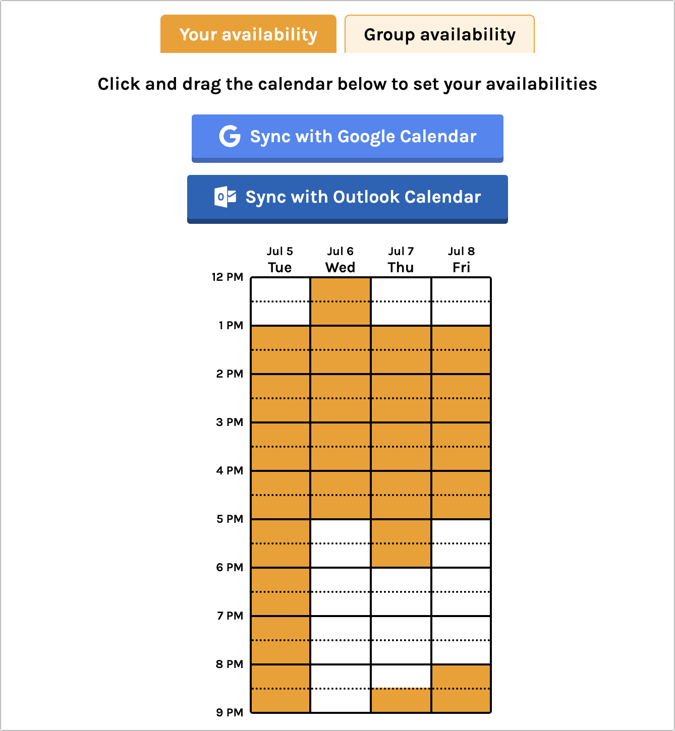The height and width of the screenshot is (731, 675).
Task: Click the Outlook envelope icon
Action: click(x=225, y=197)
